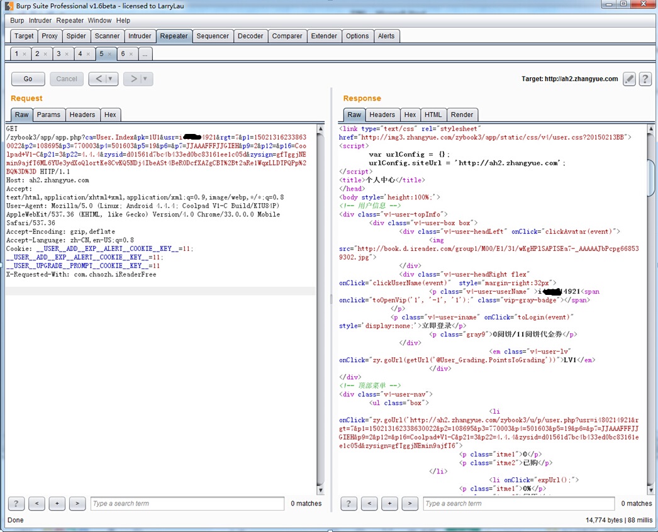The width and height of the screenshot is (658, 532).
Task: Add new repeater tab with ... button
Action: (145, 53)
